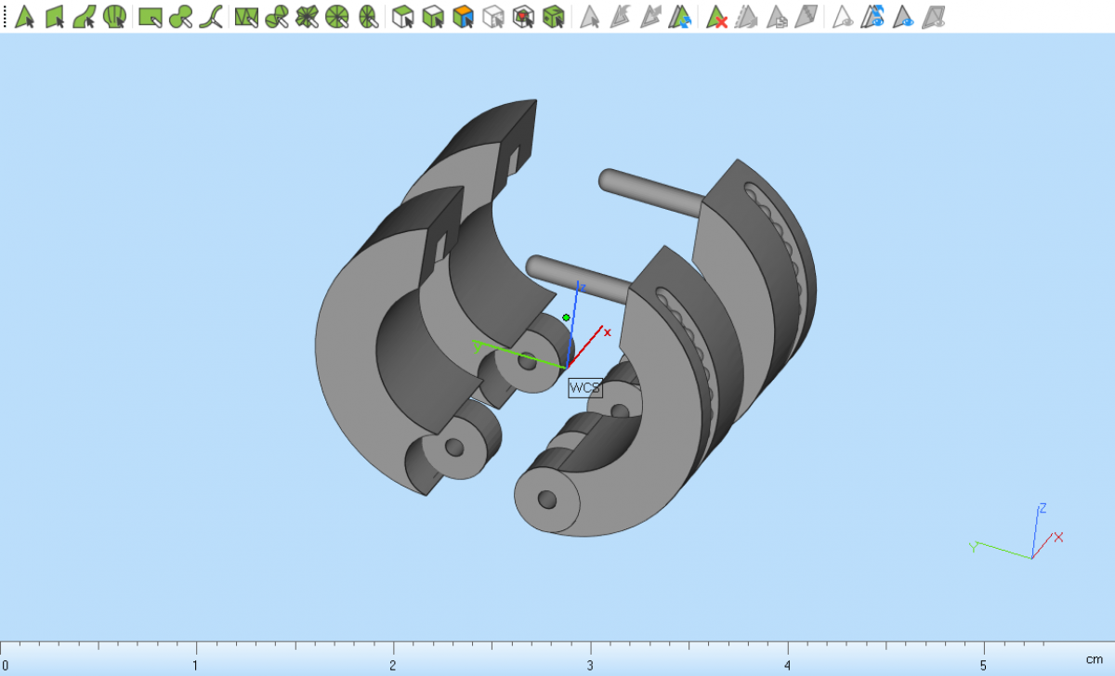Viewport: 1115px width, 676px height.
Task: Click the green quadrilateral face selection tool
Action: pos(55,16)
